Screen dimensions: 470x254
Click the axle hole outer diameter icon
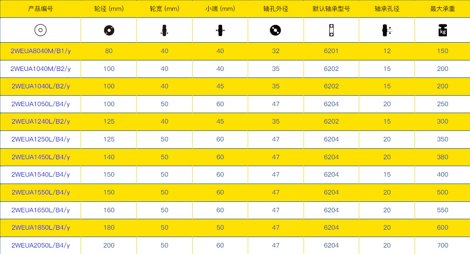click(276, 30)
